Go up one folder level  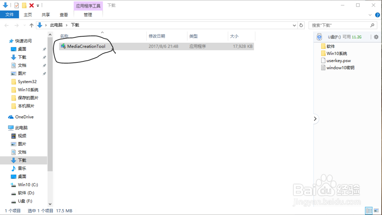31,25
